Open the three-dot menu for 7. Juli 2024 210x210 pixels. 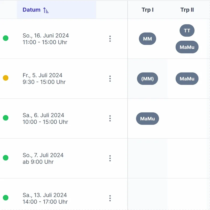coord(110,158)
